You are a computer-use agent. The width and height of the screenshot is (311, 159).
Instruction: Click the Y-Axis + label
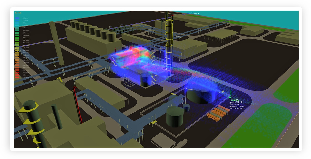196,13
